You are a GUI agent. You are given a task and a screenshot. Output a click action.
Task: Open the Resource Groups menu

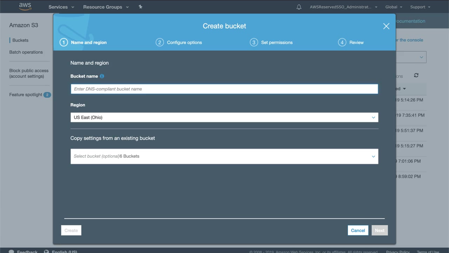point(106,7)
